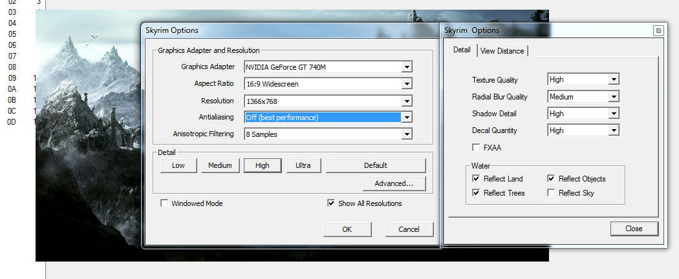Select the Detail tab

pos(462,50)
